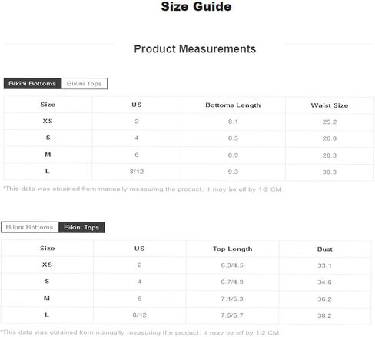The height and width of the screenshot is (337, 375).
Task: Click the Waist Size column header
Action: [330, 105]
